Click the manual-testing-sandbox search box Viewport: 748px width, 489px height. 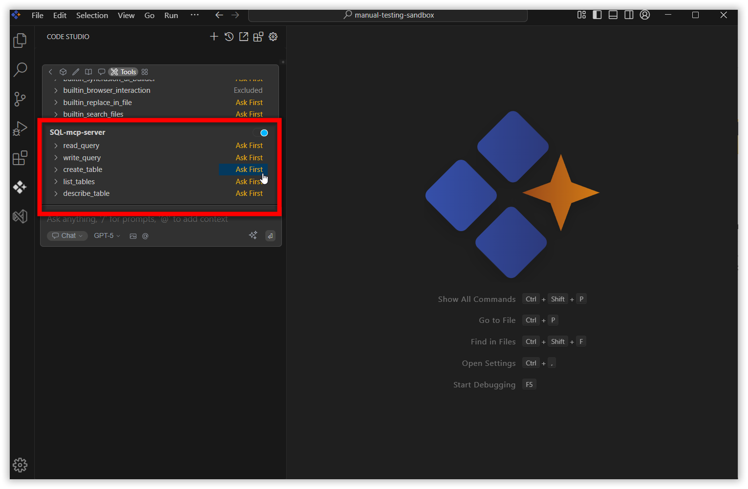click(x=388, y=15)
